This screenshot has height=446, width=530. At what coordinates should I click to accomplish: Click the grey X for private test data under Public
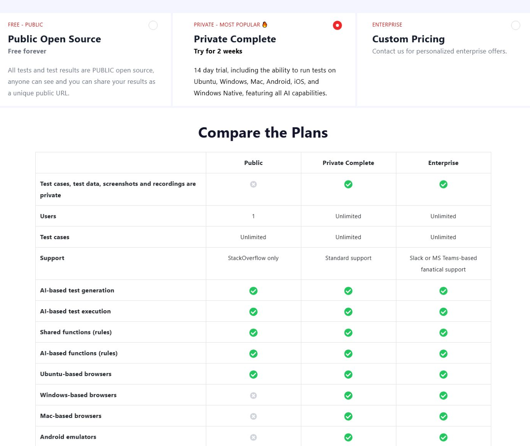click(x=253, y=184)
